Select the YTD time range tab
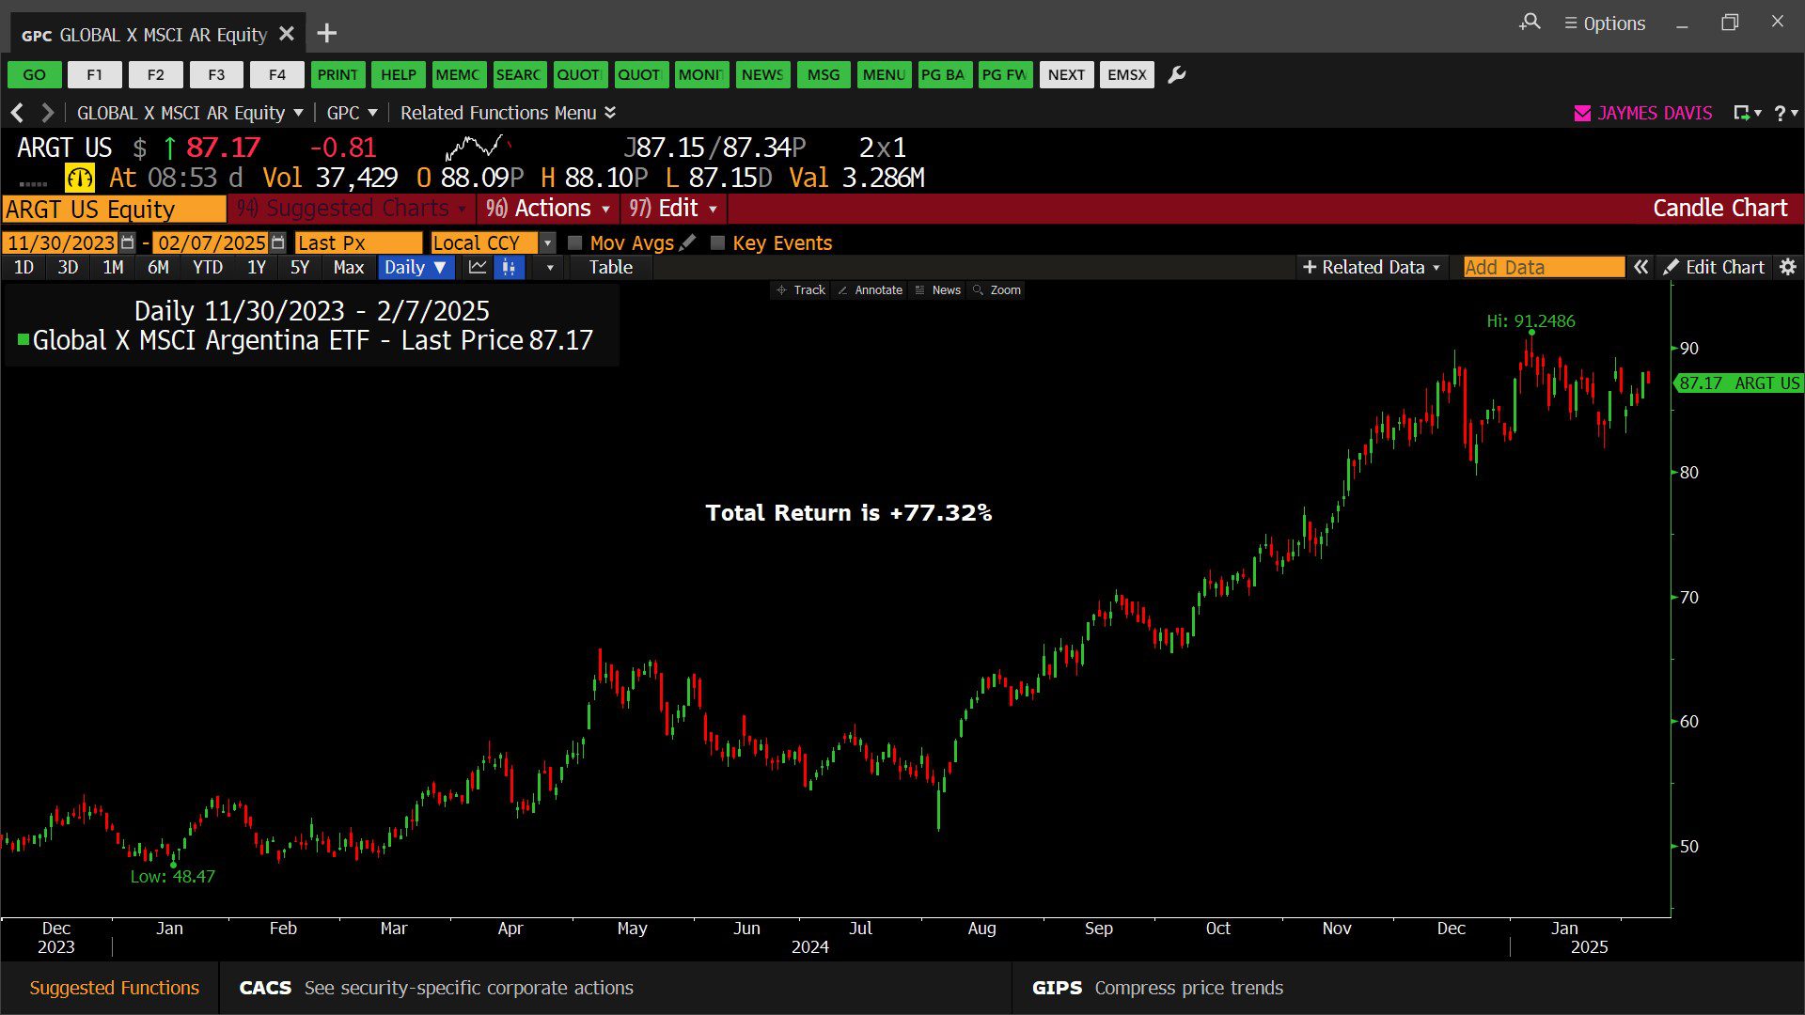This screenshot has width=1805, height=1015. 208,268
